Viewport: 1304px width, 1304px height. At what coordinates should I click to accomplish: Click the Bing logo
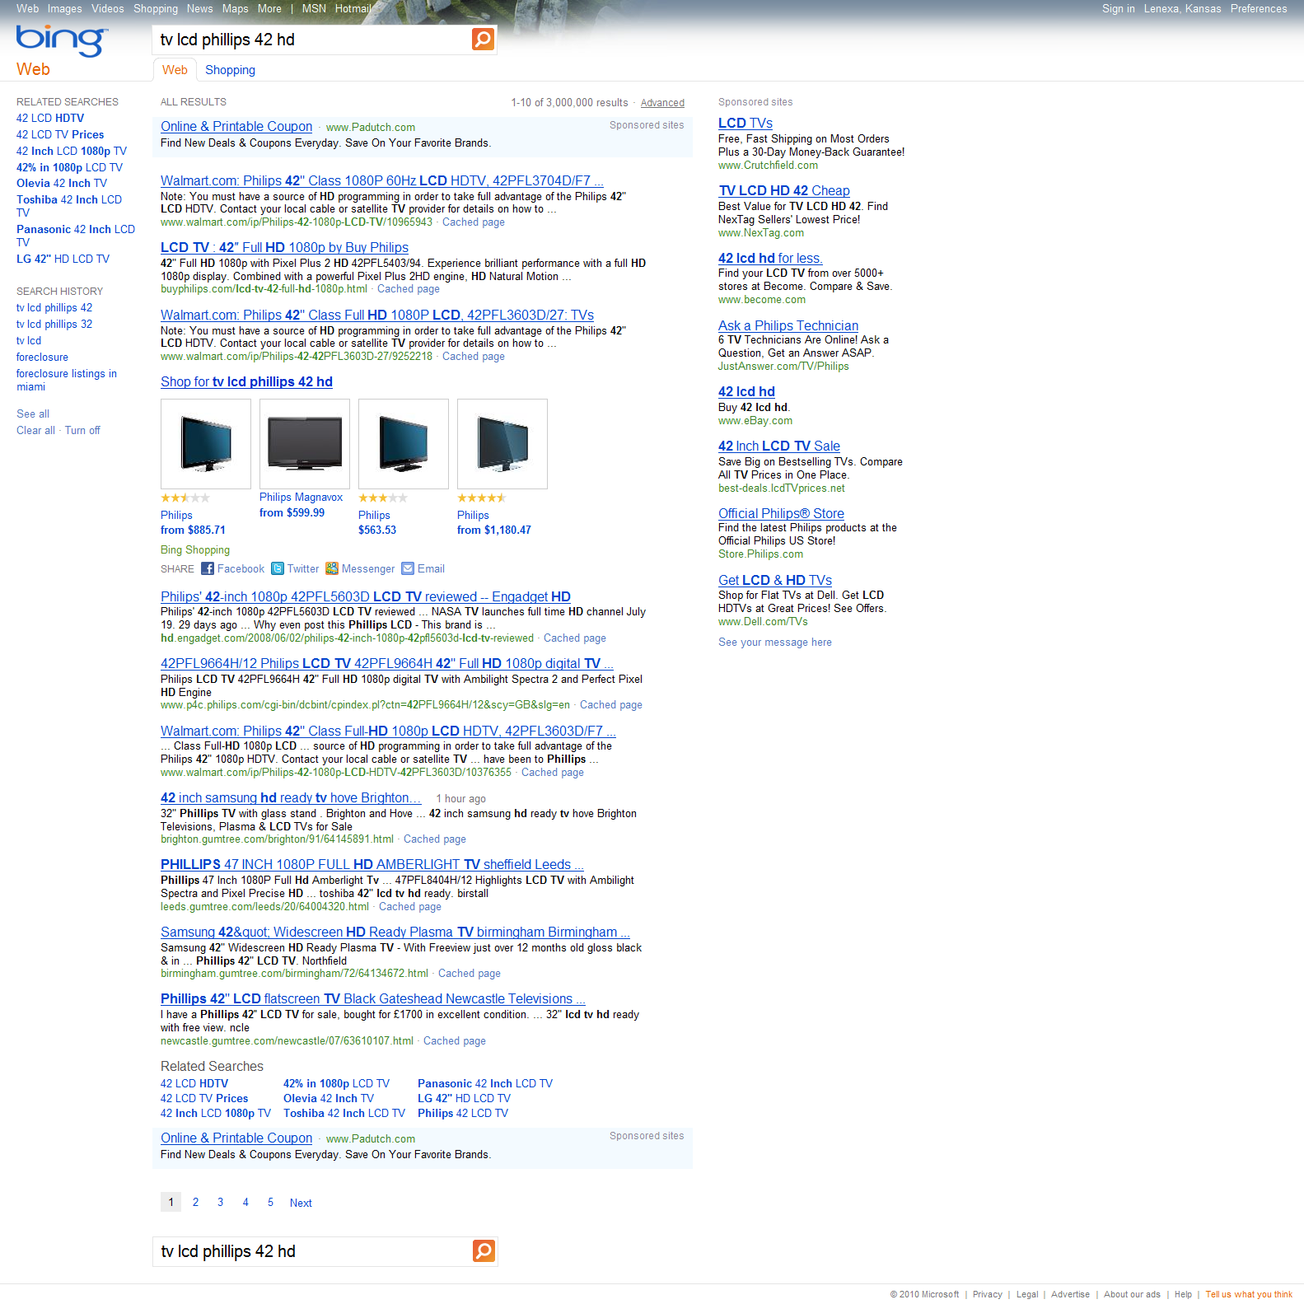click(x=60, y=40)
